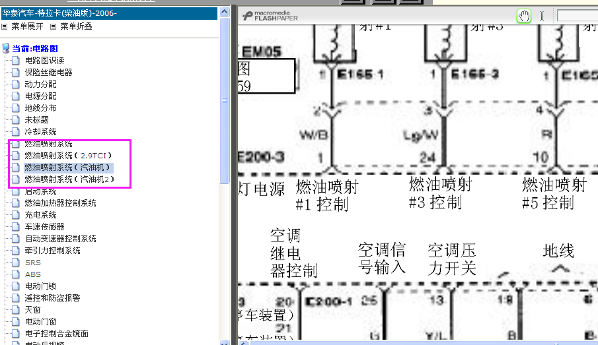Open 未标题 page

[37, 119]
